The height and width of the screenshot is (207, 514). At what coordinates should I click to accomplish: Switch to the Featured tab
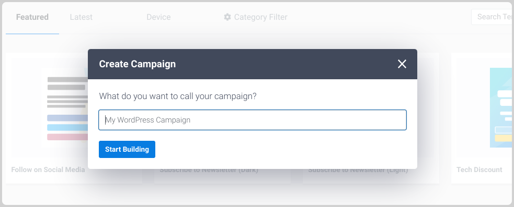pyautogui.click(x=32, y=17)
